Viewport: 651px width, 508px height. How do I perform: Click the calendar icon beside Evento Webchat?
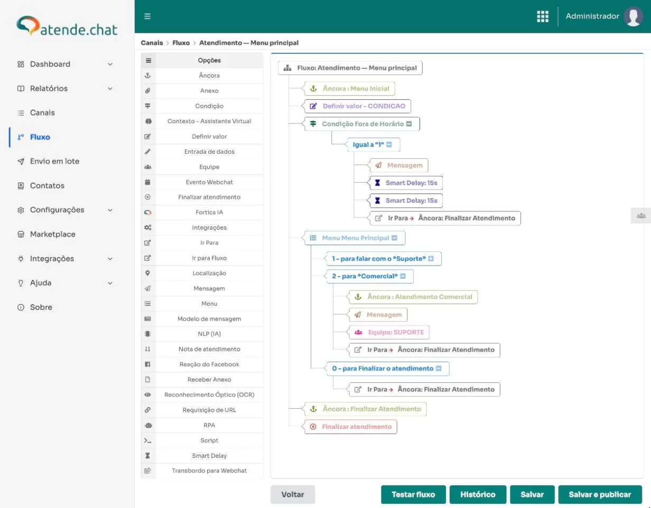(148, 182)
